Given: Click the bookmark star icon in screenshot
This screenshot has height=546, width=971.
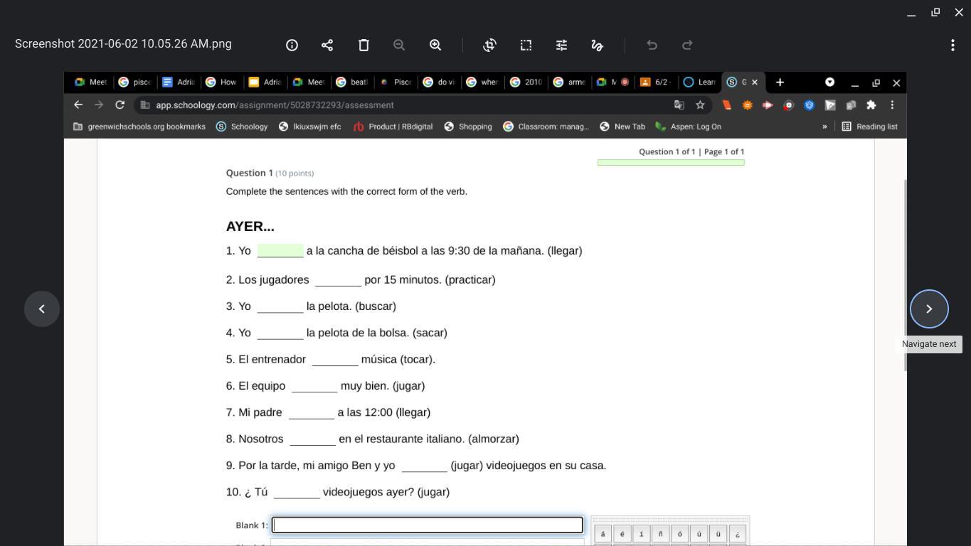Looking at the screenshot, I should pos(700,105).
